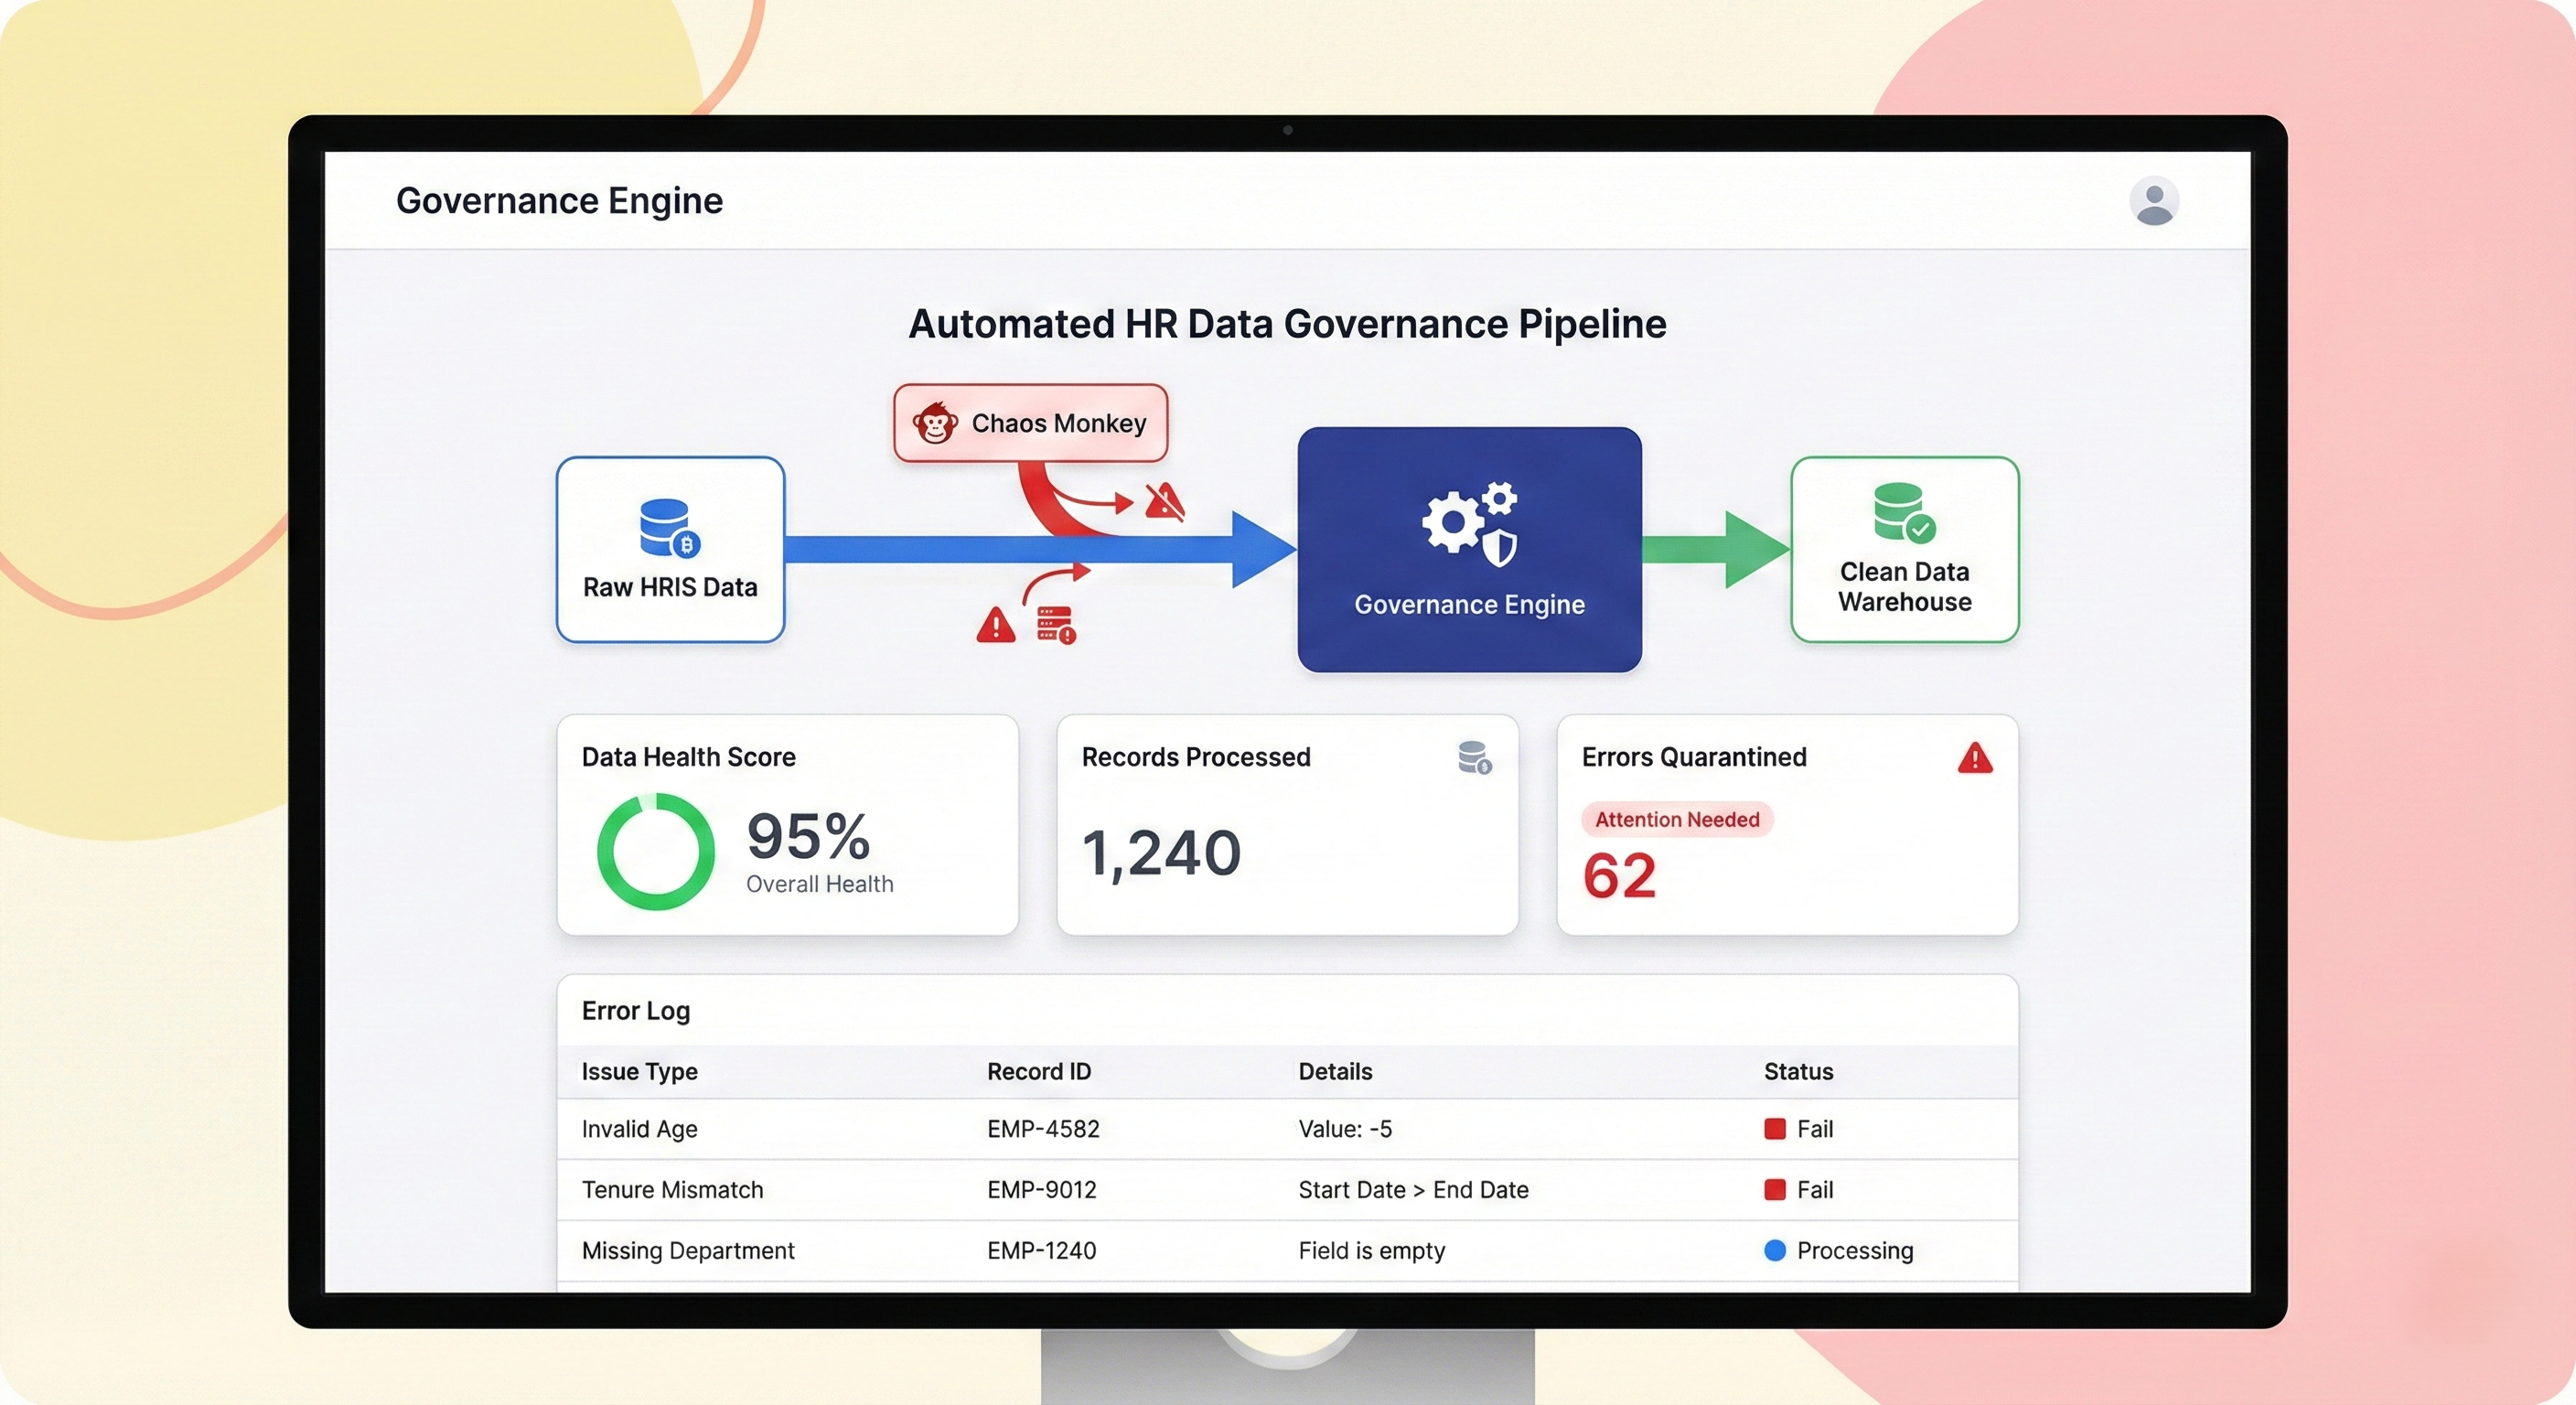The width and height of the screenshot is (2576, 1405).
Task: Toggle the Processing status on Missing Department row
Action: (1838, 1250)
